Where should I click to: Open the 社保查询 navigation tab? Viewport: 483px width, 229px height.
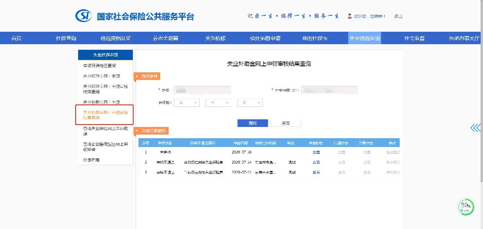pyautogui.click(x=66, y=38)
